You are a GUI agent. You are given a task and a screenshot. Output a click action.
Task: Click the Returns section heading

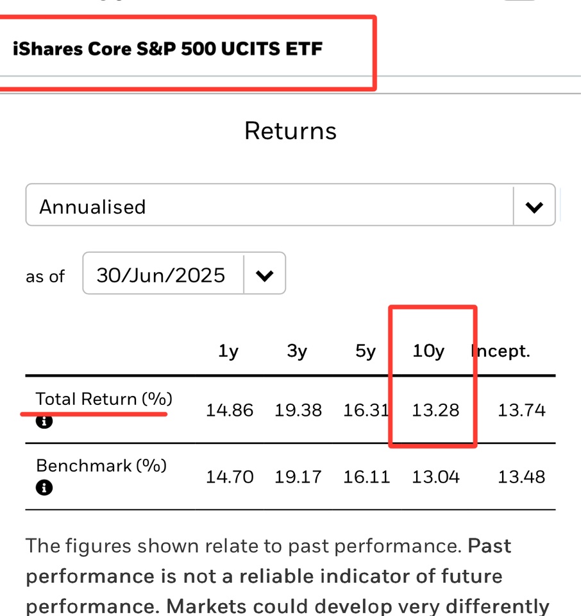point(290,131)
